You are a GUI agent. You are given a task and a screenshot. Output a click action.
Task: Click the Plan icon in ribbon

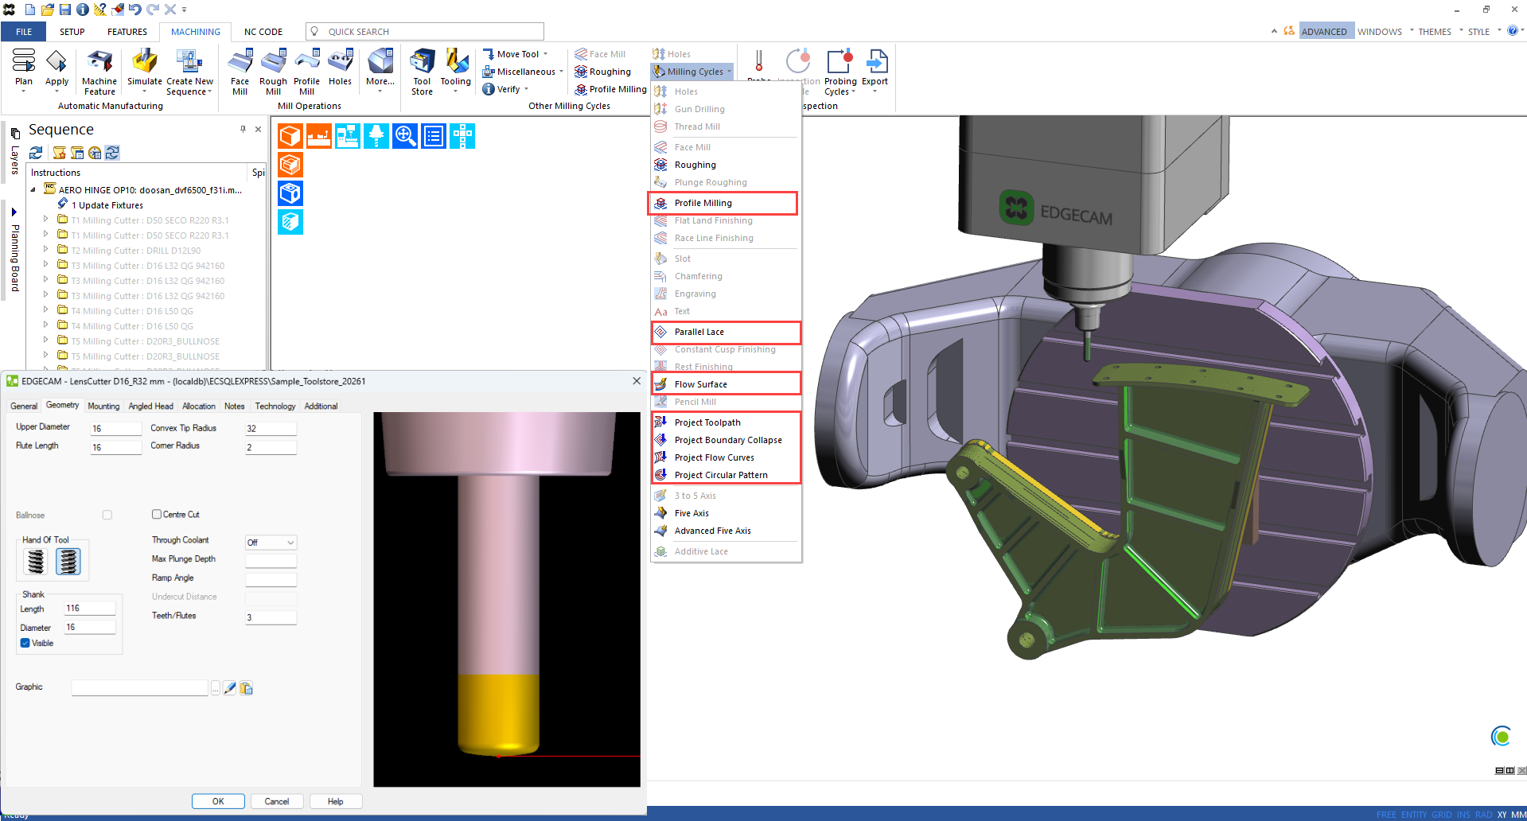(x=24, y=63)
